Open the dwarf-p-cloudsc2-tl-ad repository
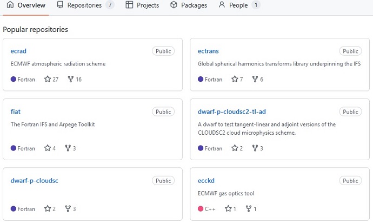The image size is (373, 223). (232, 111)
